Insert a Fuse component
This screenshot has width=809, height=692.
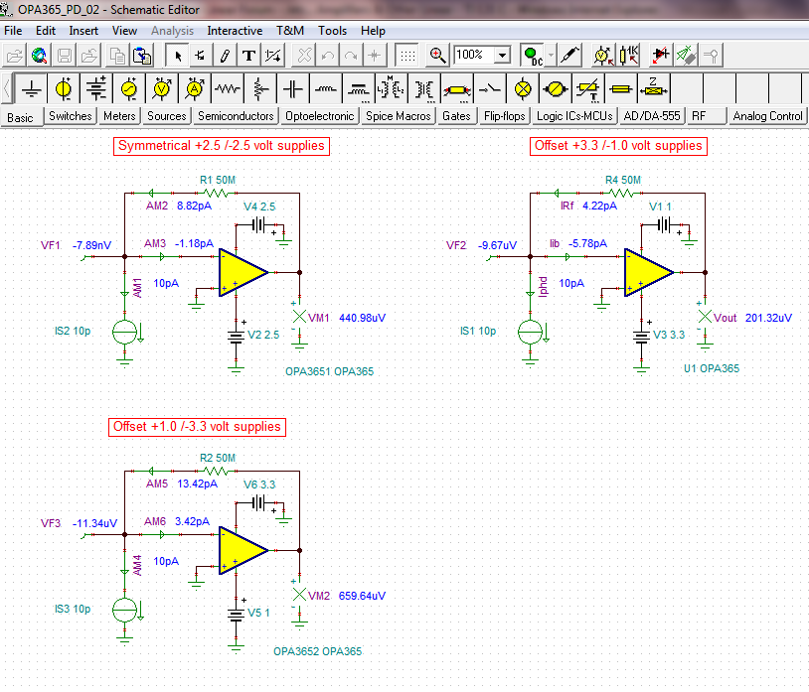point(621,89)
